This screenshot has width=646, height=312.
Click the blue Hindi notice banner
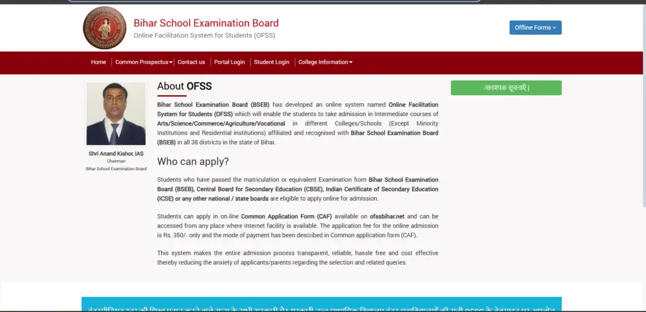click(321, 304)
